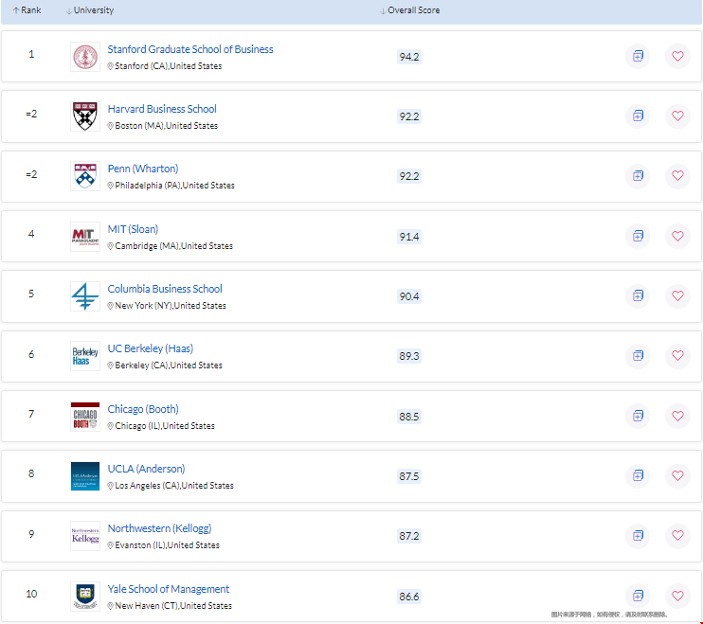
Task: Click the Stanford seal logo
Action: (x=85, y=57)
